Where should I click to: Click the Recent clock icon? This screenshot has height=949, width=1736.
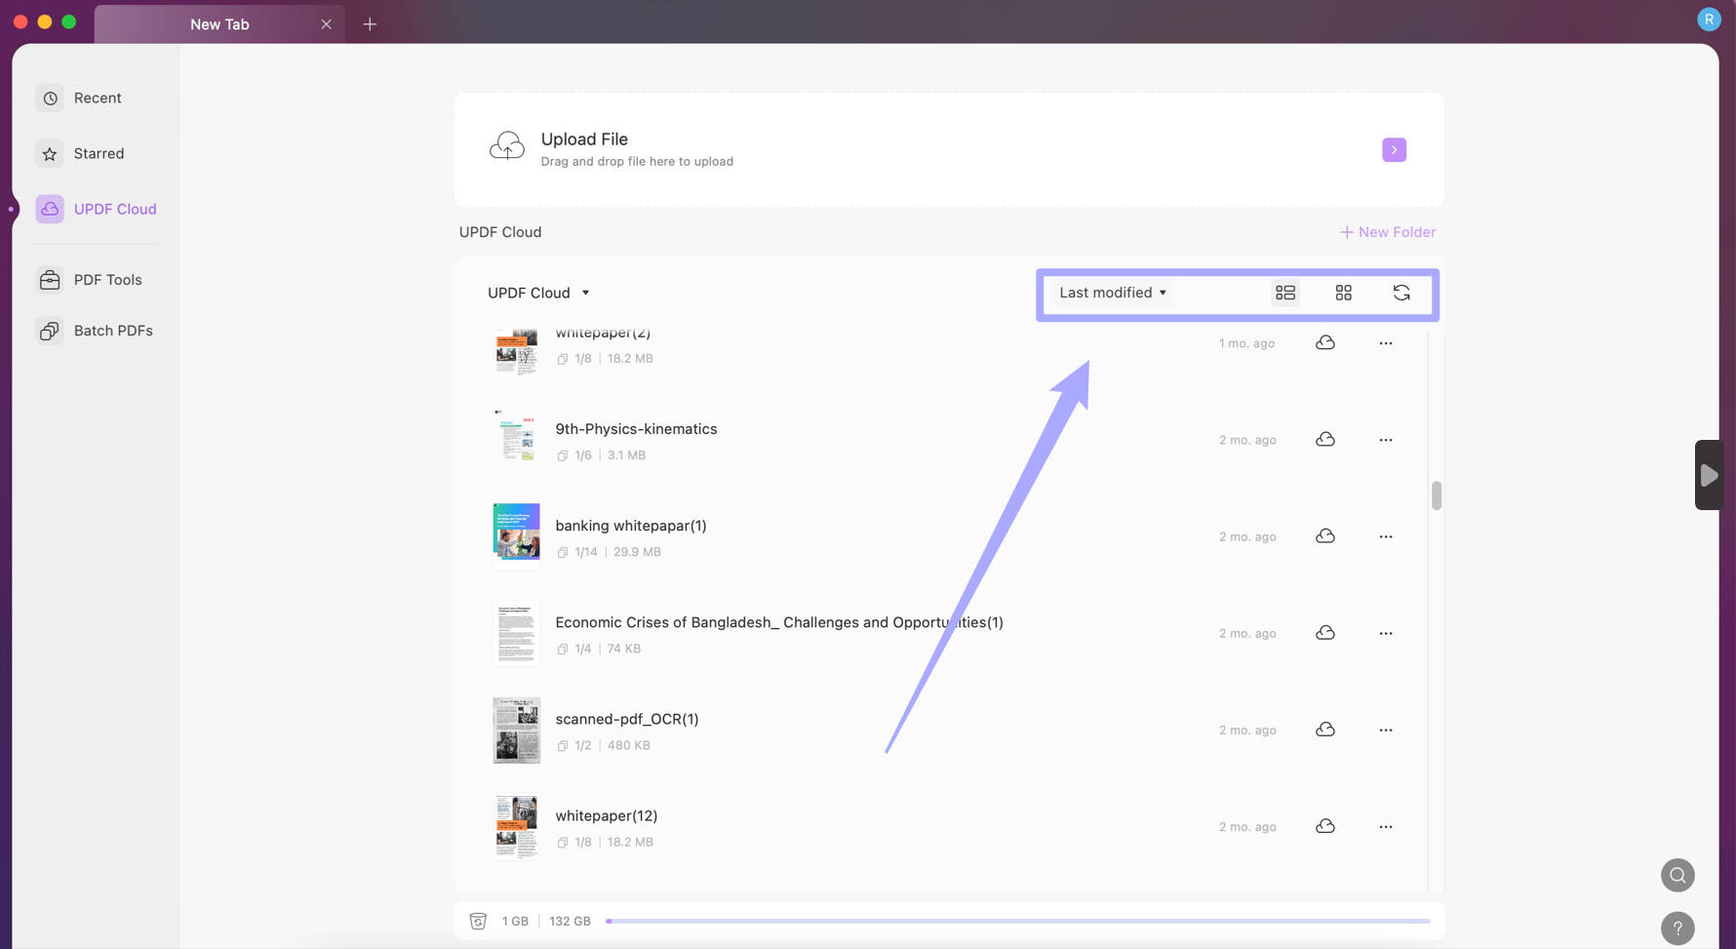click(51, 98)
